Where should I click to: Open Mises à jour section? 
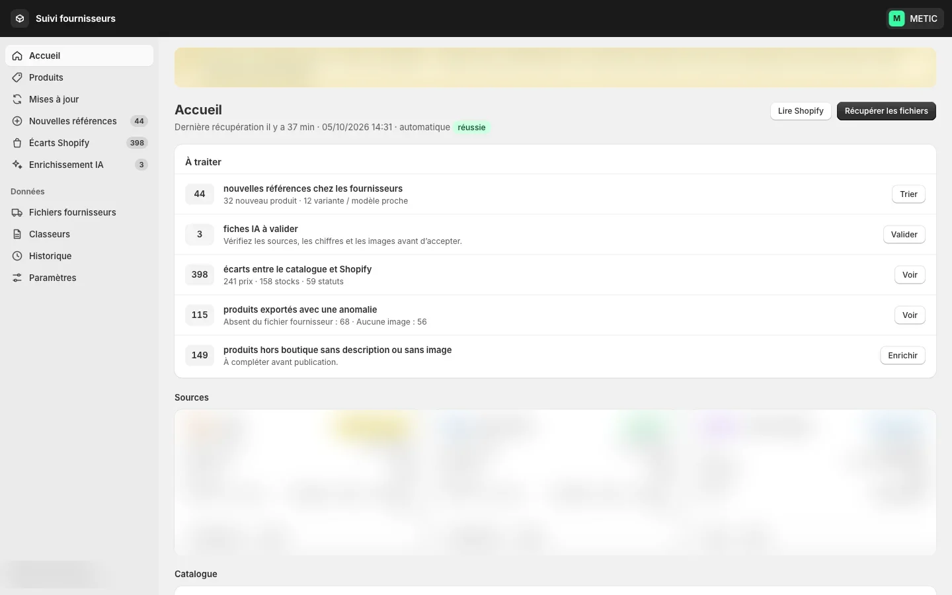pos(79,99)
